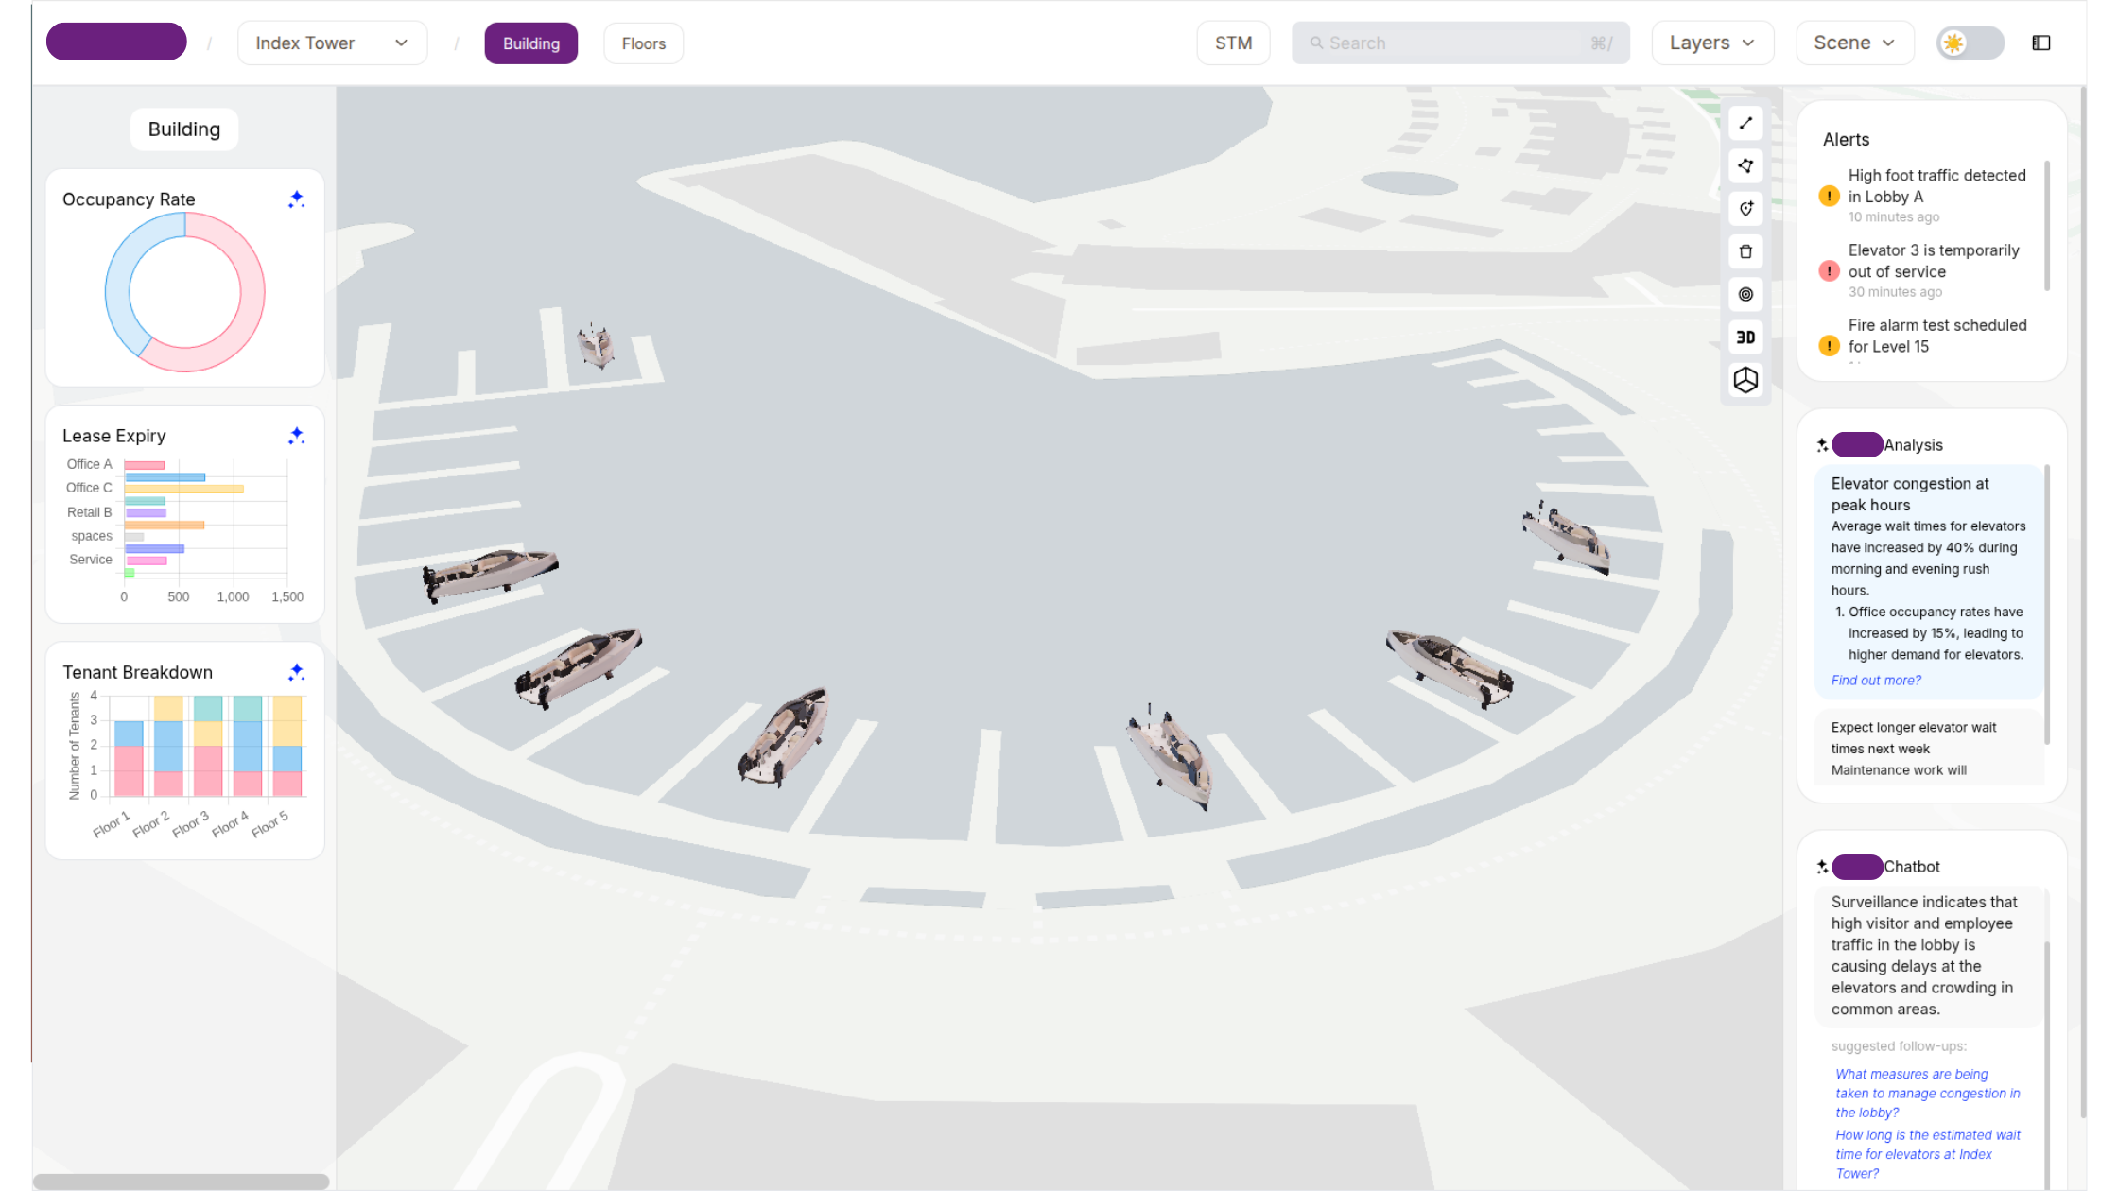Open the Index Tower dropdown
The width and height of the screenshot is (2118, 1191).
click(x=332, y=43)
